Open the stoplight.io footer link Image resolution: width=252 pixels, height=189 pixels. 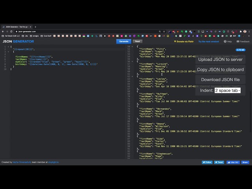pyautogui.click(x=54, y=162)
